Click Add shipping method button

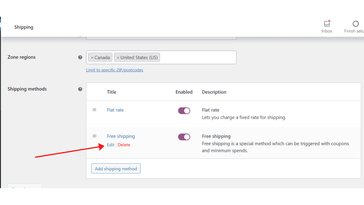point(116,169)
